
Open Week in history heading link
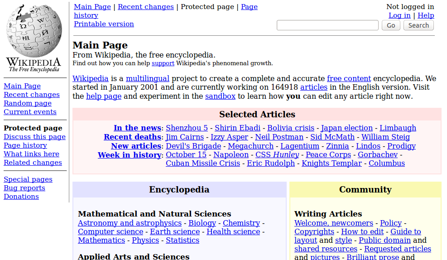(x=130, y=155)
